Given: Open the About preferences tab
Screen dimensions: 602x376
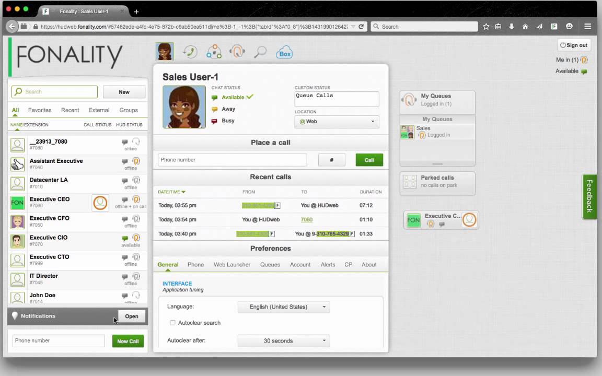Looking at the screenshot, I should click(x=368, y=265).
